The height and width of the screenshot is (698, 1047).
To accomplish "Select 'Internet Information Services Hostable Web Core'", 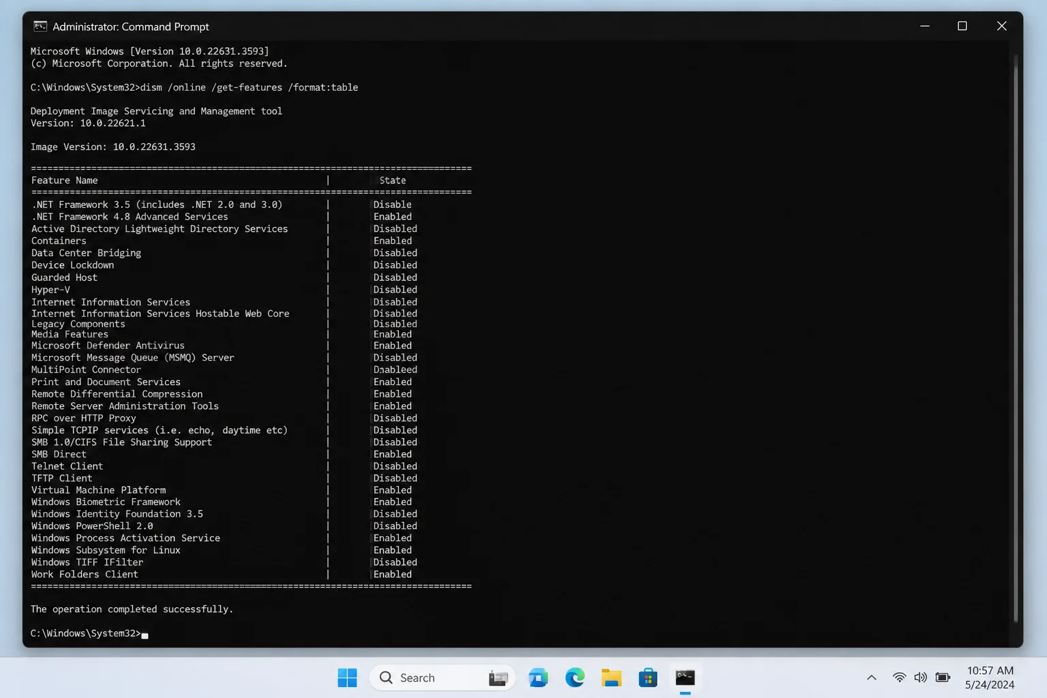I will click(x=160, y=314).
